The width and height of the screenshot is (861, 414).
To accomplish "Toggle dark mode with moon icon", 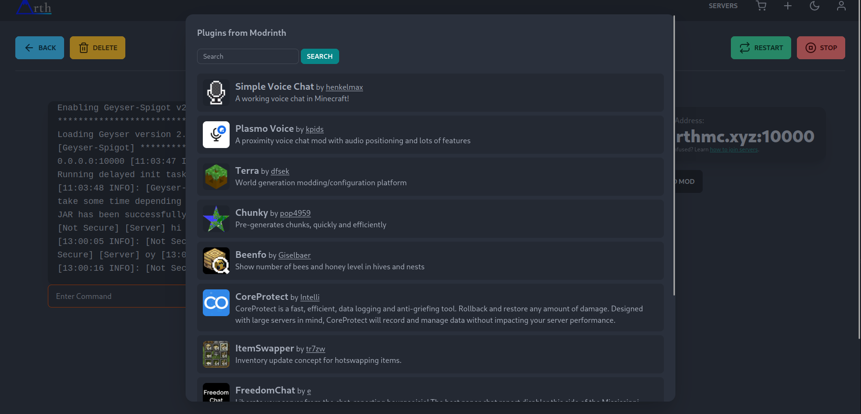I will [815, 6].
